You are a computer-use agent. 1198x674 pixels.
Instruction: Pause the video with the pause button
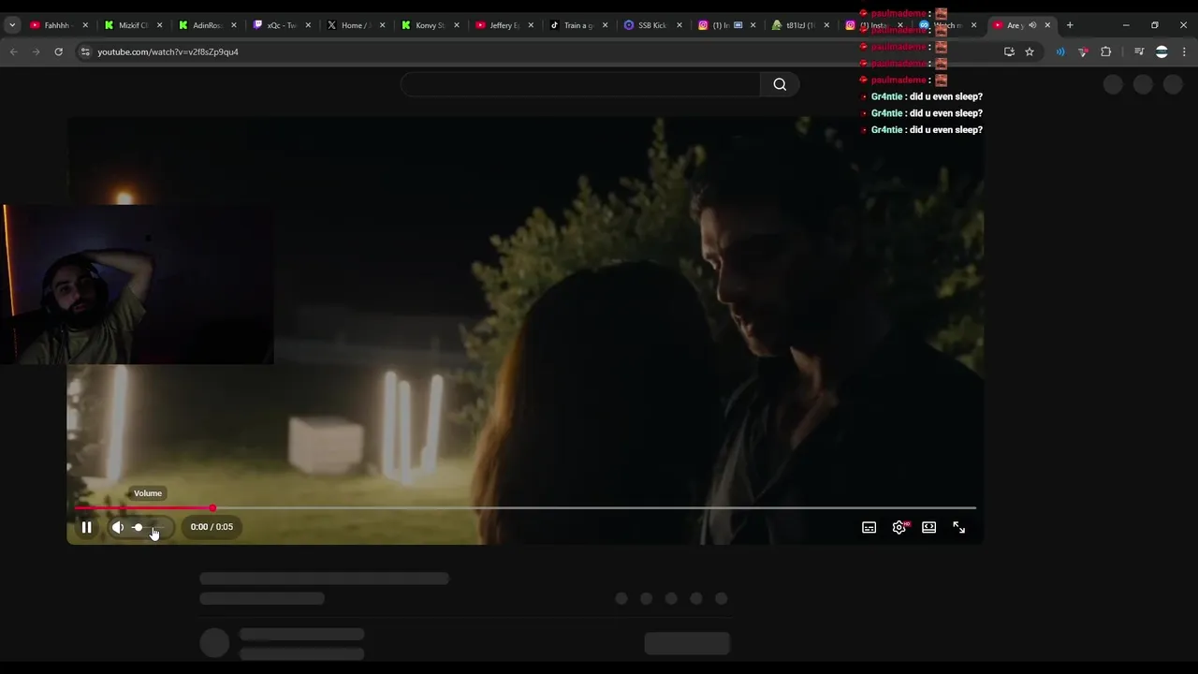[86, 527]
